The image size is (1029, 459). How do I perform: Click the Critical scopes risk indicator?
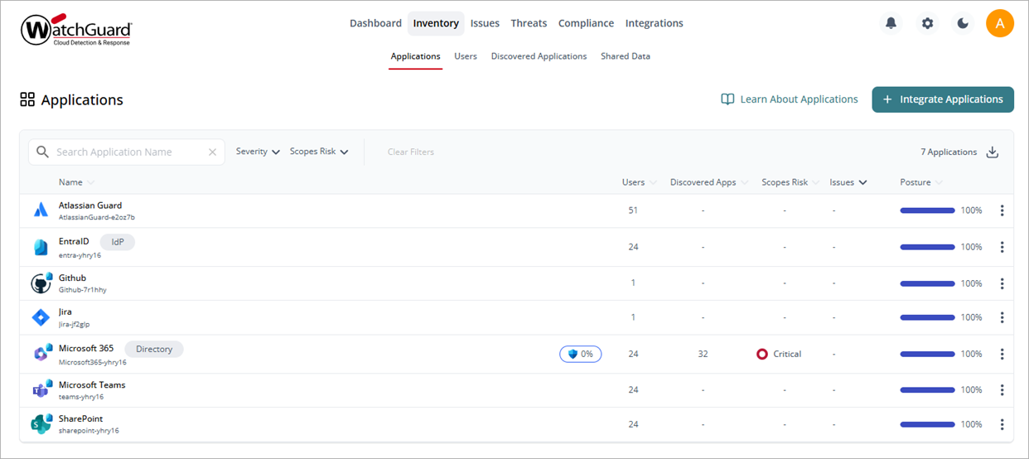point(779,354)
